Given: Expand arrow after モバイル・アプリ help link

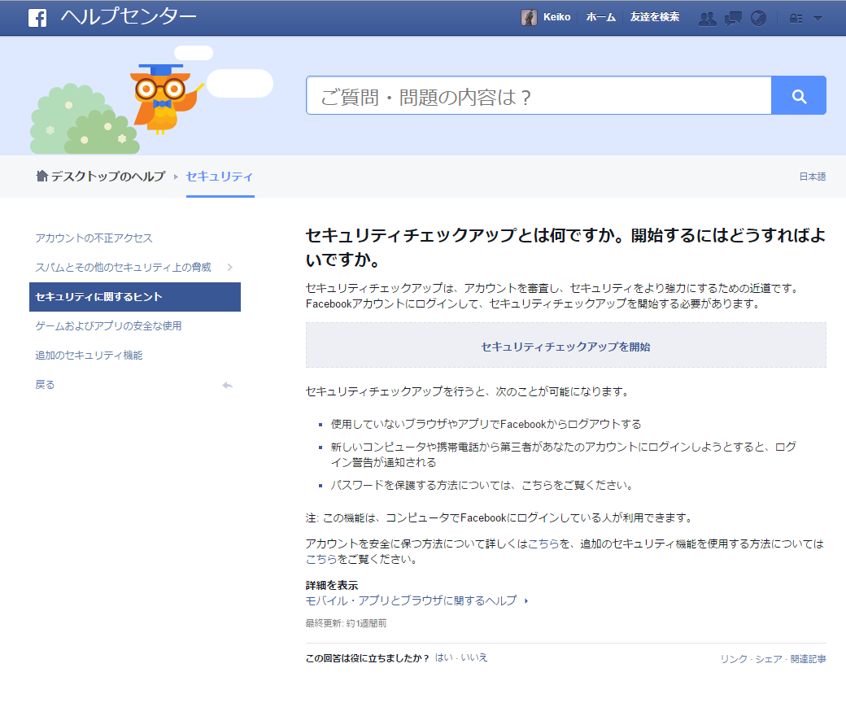Looking at the screenshot, I should pos(526,600).
